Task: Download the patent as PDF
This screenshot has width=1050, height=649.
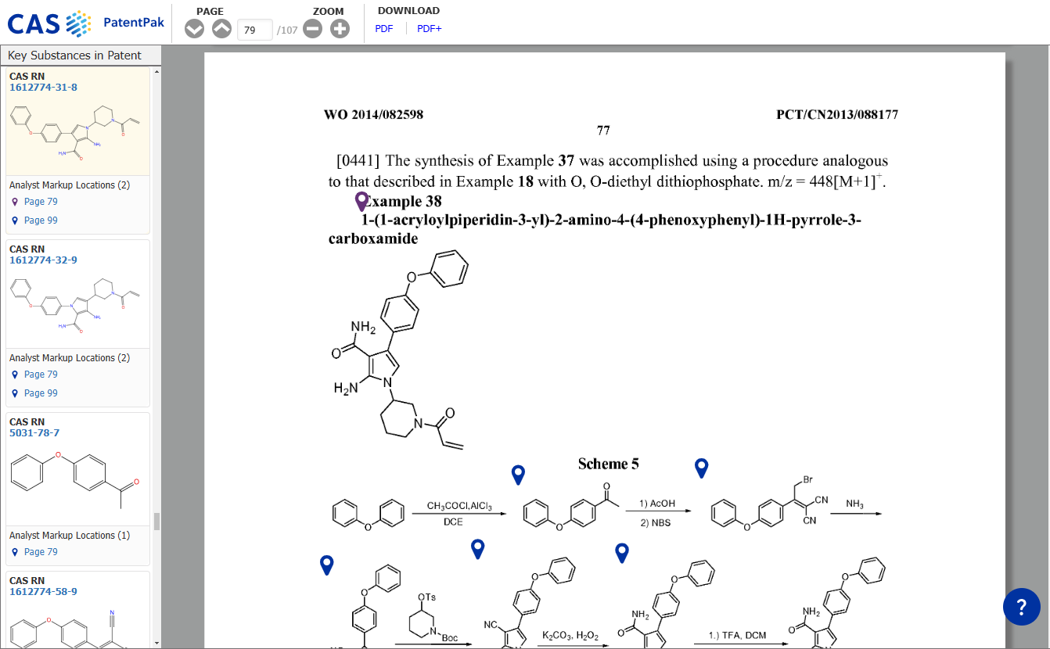Action: tap(384, 29)
